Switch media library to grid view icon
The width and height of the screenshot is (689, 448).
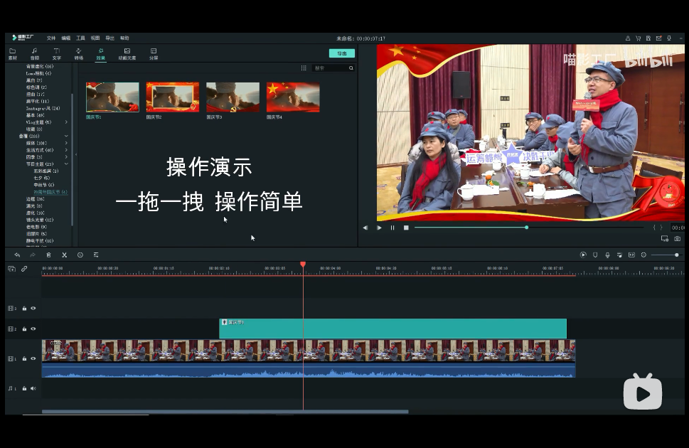point(304,68)
